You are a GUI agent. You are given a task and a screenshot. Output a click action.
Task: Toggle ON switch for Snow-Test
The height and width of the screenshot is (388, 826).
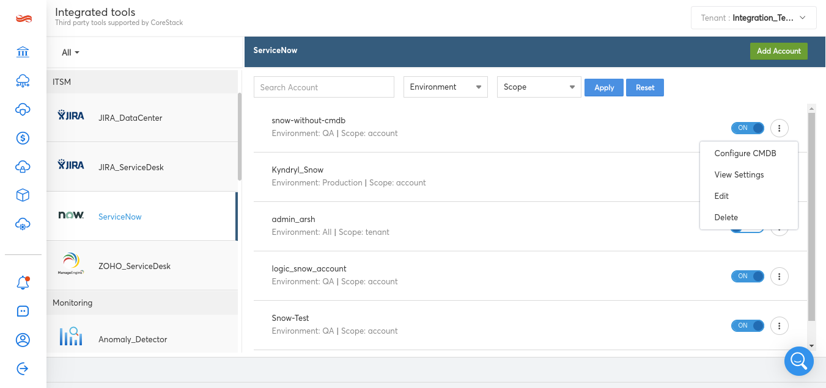(x=748, y=326)
